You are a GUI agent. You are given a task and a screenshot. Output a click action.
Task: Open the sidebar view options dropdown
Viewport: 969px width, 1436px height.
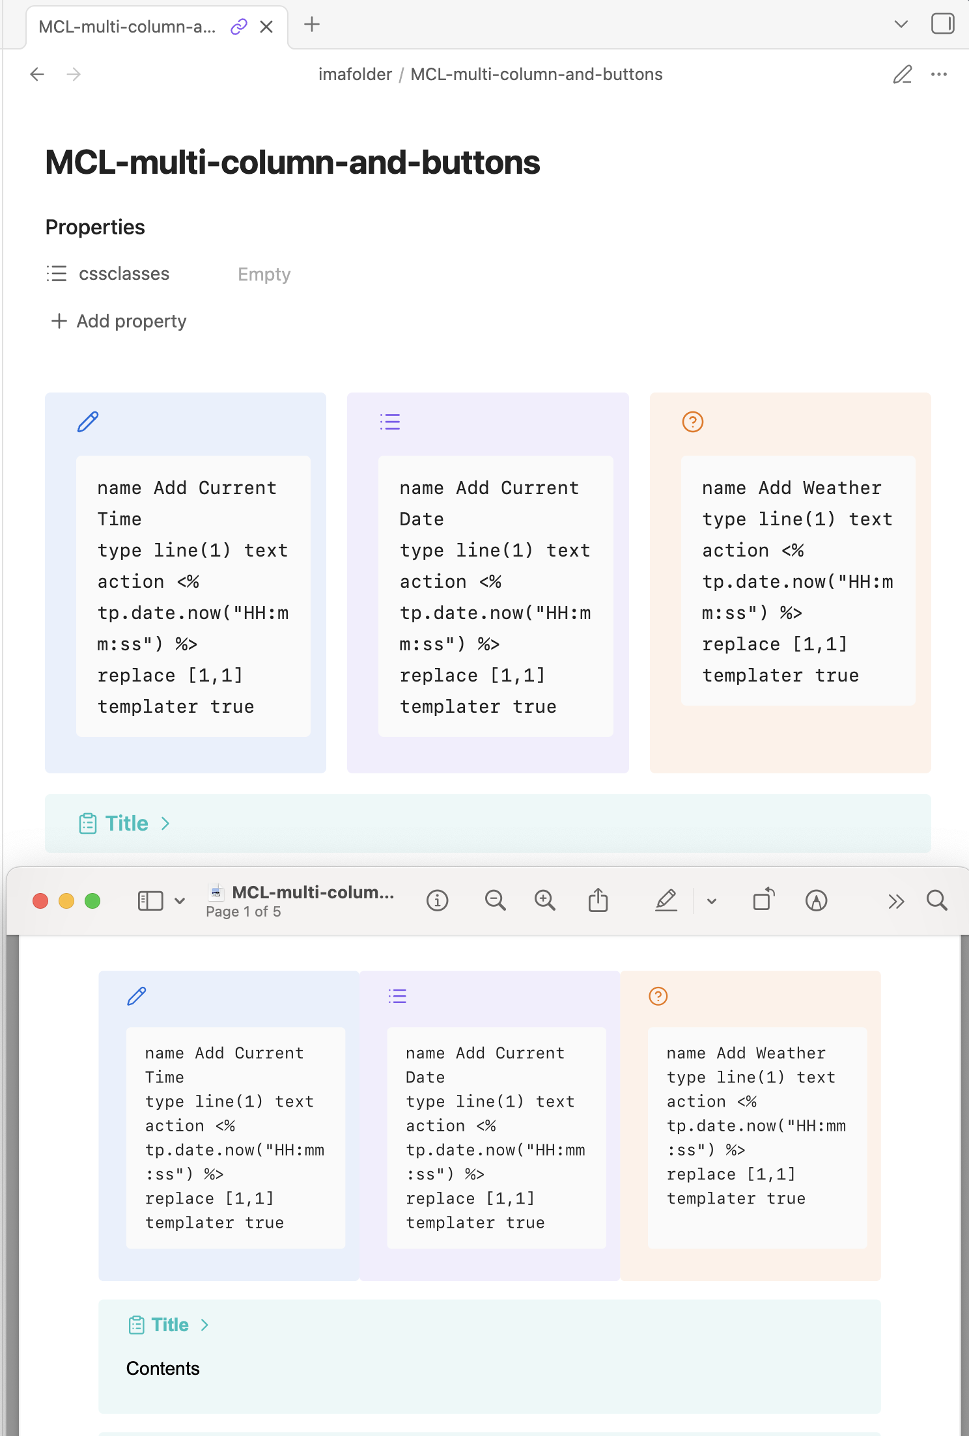(180, 901)
